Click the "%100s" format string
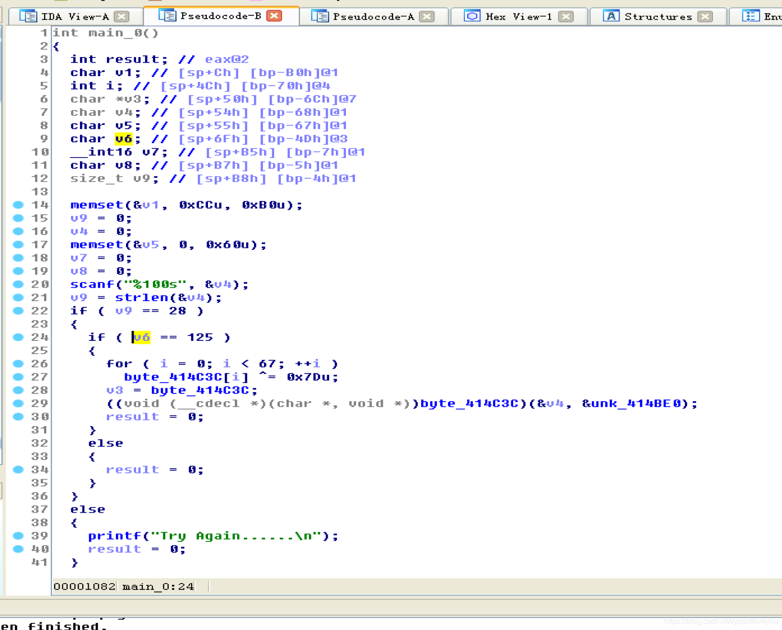This screenshot has height=630, width=782. click(155, 284)
